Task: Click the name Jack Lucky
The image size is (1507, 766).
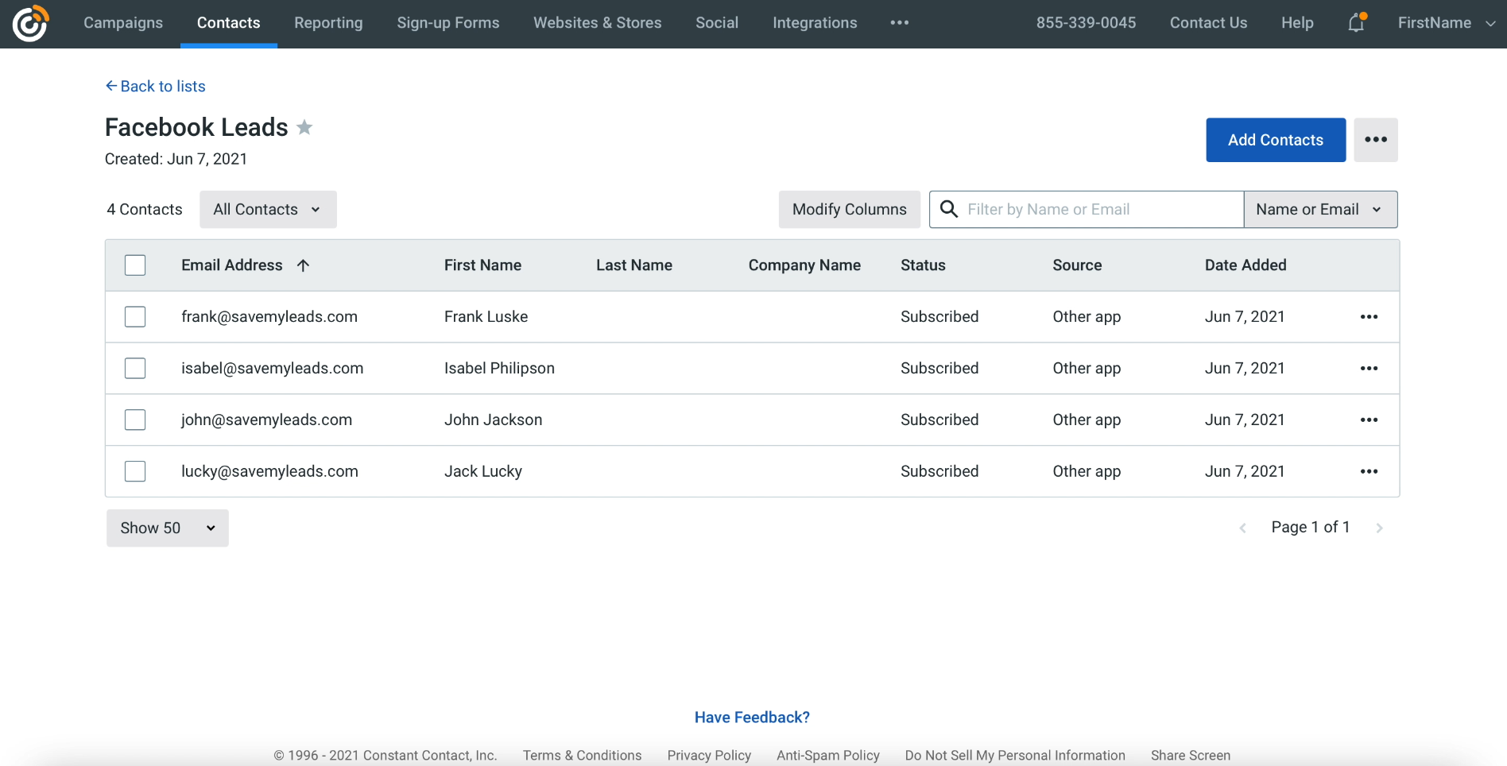Action: point(483,472)
